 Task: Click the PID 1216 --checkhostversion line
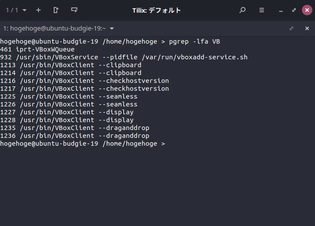[84, 81]
